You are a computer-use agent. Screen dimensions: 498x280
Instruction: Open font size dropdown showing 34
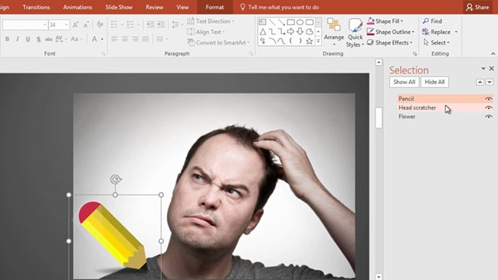tap(66, 24)
